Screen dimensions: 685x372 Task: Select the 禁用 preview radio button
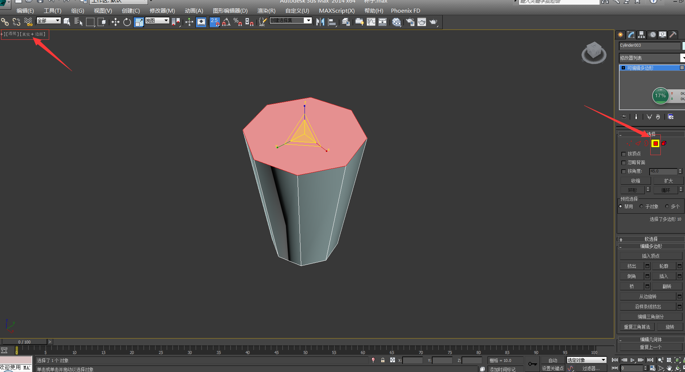(621, 206)
